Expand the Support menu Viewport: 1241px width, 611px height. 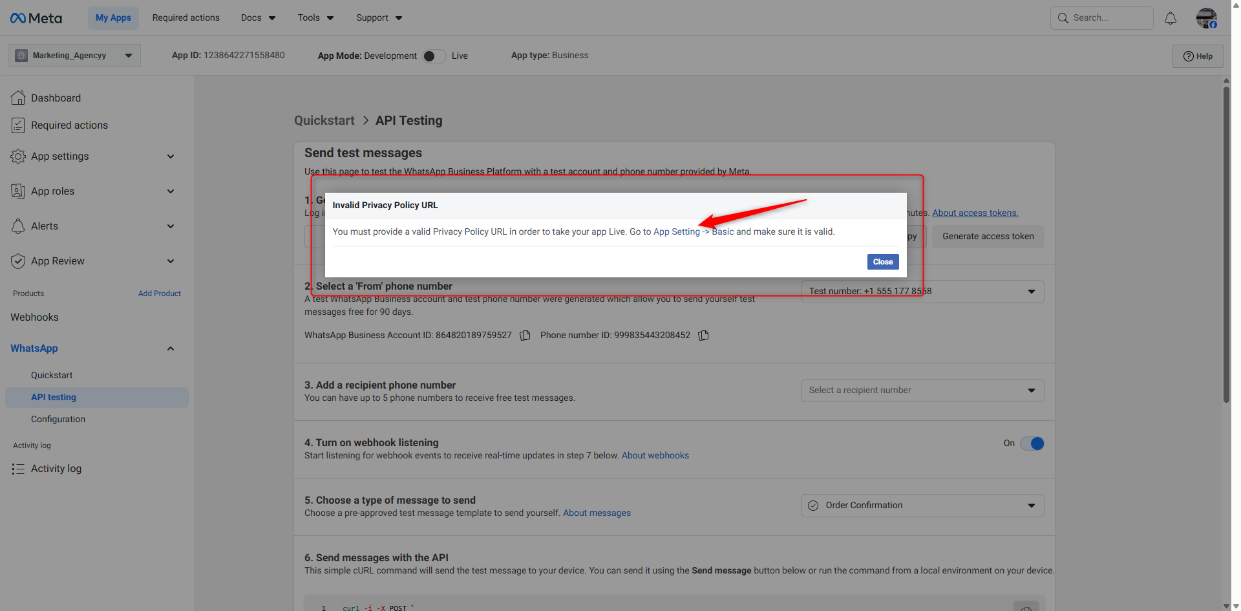click(379, 18)
